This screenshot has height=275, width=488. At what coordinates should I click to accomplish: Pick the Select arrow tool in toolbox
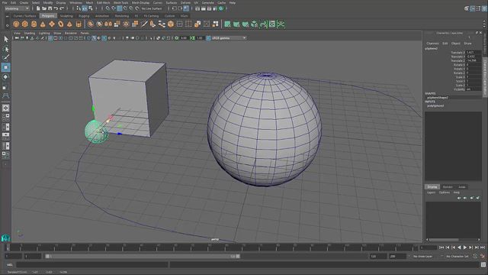point(5,39)
